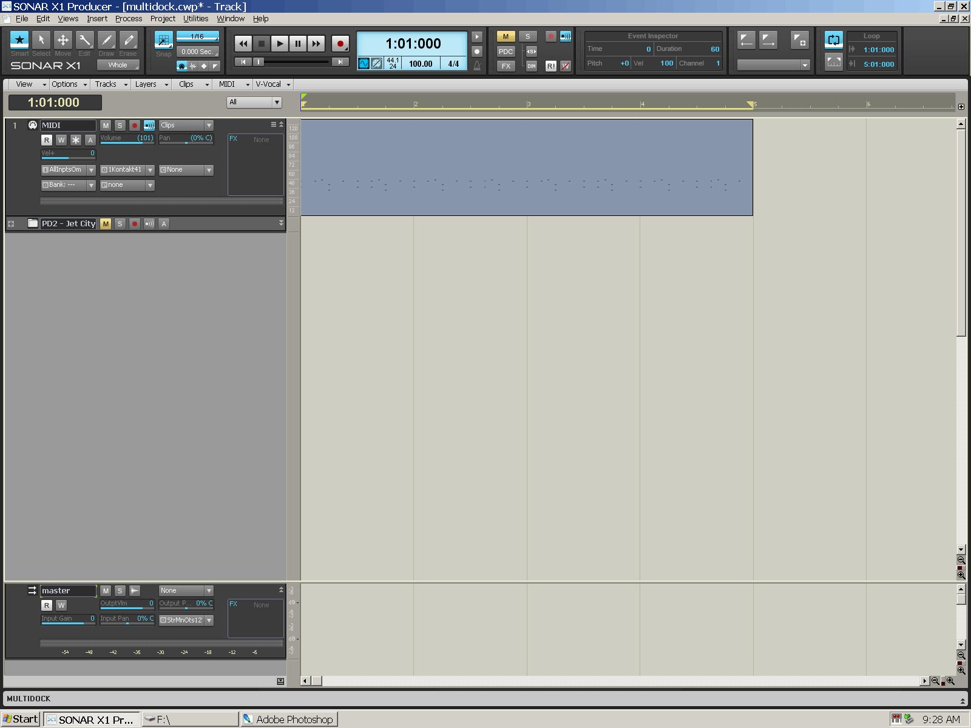
Task: Open the Process menu
Action: click(129, 19)
